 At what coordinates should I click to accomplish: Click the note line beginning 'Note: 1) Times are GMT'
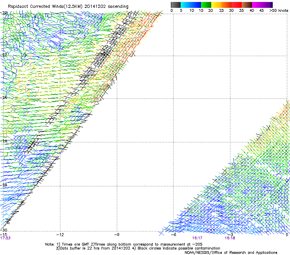pyautogui.click(x=124, y=244)
